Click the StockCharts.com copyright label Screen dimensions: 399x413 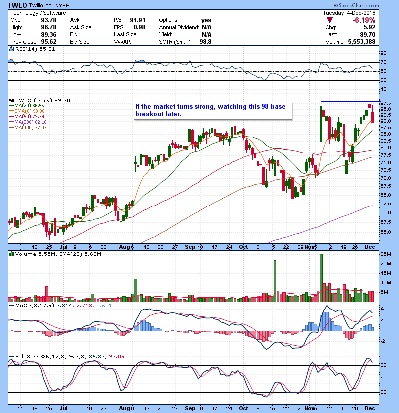pyautogui.click(x=357, y=5)
